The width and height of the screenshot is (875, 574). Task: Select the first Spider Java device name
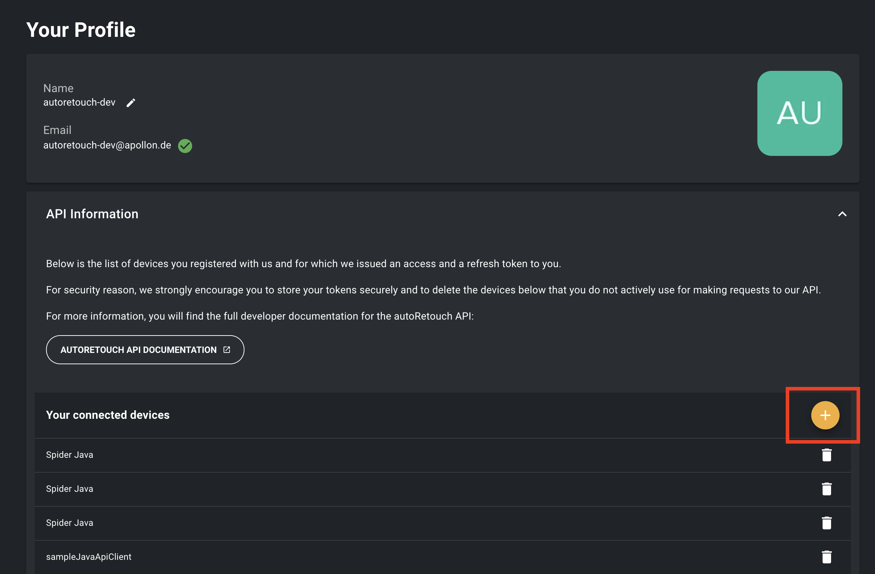(69, 455)
